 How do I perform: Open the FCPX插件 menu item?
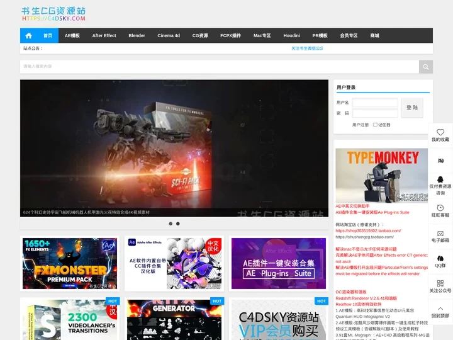coord(230,35)
